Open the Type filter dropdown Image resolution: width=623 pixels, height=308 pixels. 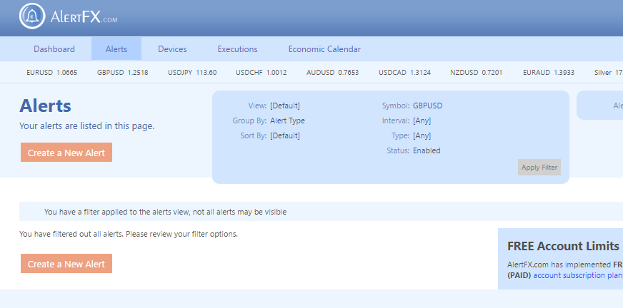[x=422, y=135]
